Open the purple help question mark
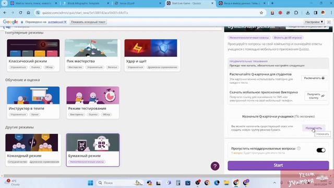334x188 pixels. [215, 166]
